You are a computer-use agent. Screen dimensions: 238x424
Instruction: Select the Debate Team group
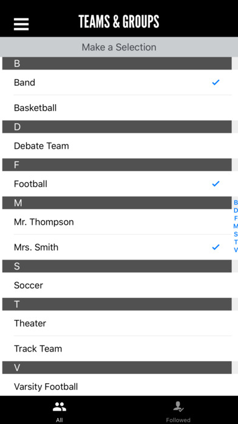(x=117, y=146)
